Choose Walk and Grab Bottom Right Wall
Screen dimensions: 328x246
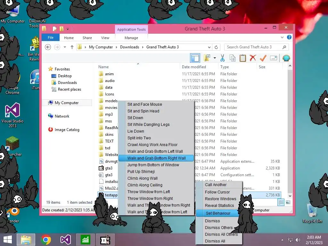click(x=156, y=158)
